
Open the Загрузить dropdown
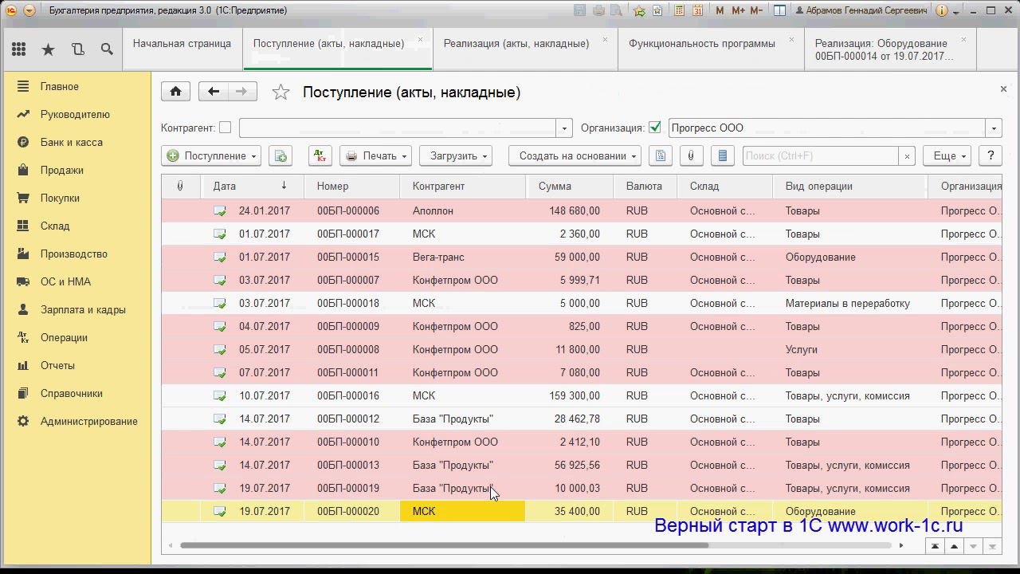(456, 156)
